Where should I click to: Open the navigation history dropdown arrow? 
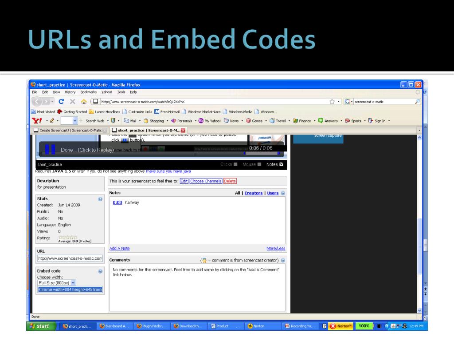pyautogui.click(x=52, y=102)
